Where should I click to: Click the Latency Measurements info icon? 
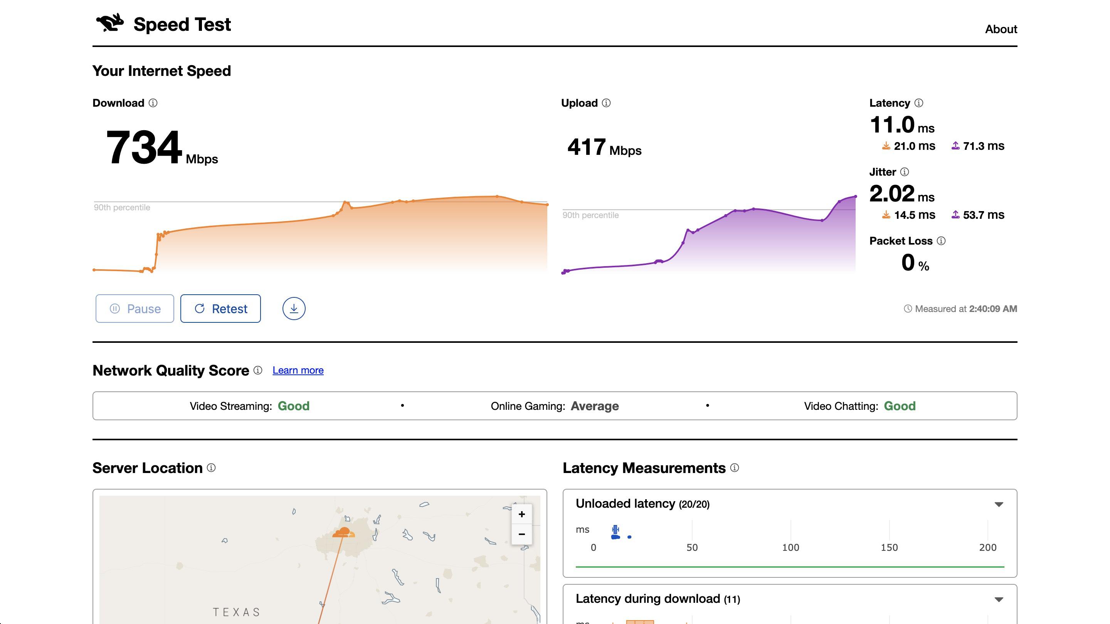(x=735, y=468)
